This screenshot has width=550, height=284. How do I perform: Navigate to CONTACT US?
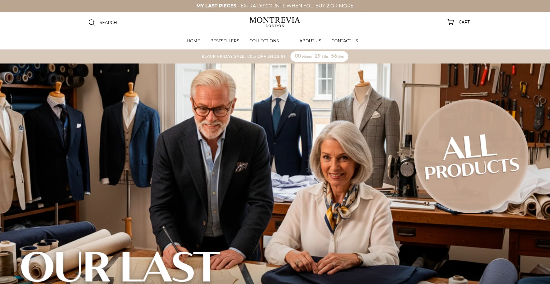(x=345, y=41)
